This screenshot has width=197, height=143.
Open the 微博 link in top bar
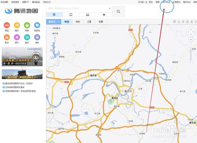158,2
